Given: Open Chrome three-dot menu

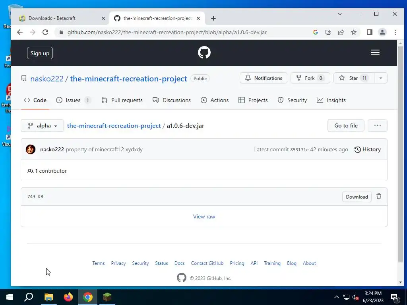Looking at the screenshot, I should point(395,32).
